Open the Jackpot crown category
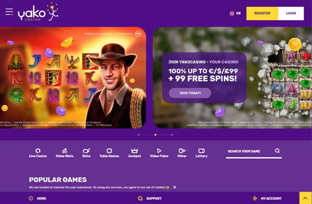The width and height of the screenshot is (312, 204). tap(134, 153)
